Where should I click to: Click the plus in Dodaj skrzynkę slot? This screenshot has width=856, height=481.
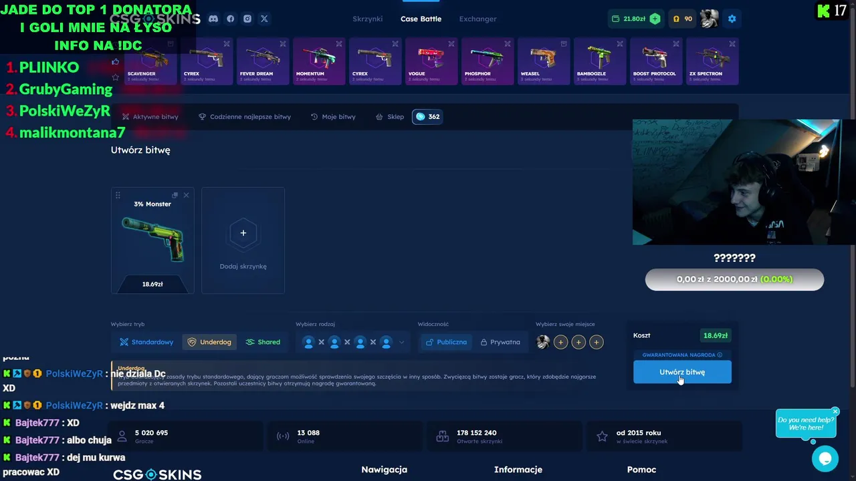[x=243, y=232]
